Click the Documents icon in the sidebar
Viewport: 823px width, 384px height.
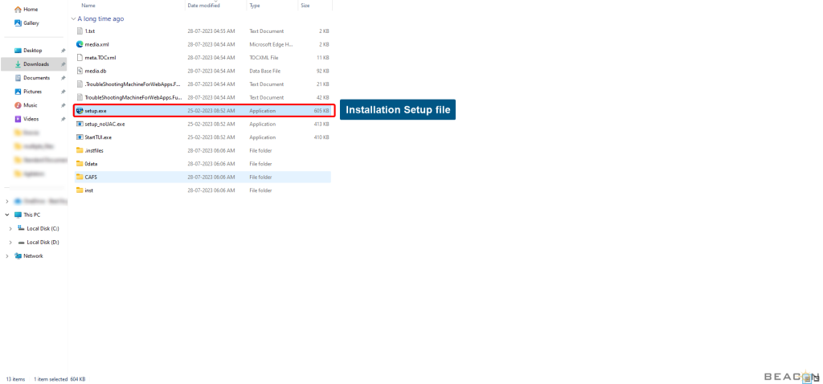[18, 78]
